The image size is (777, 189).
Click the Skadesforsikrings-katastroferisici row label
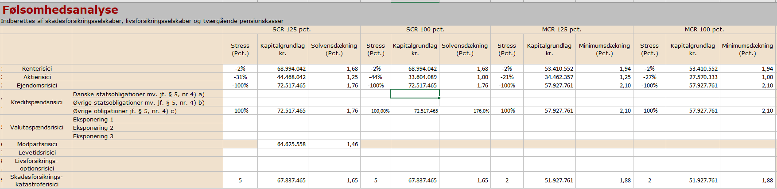pos(37,180)
